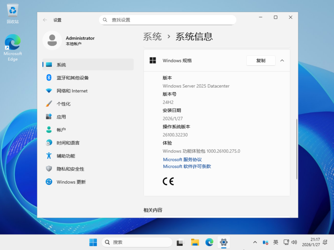Click the security tray icon with red mark

[x=265, y=242]
